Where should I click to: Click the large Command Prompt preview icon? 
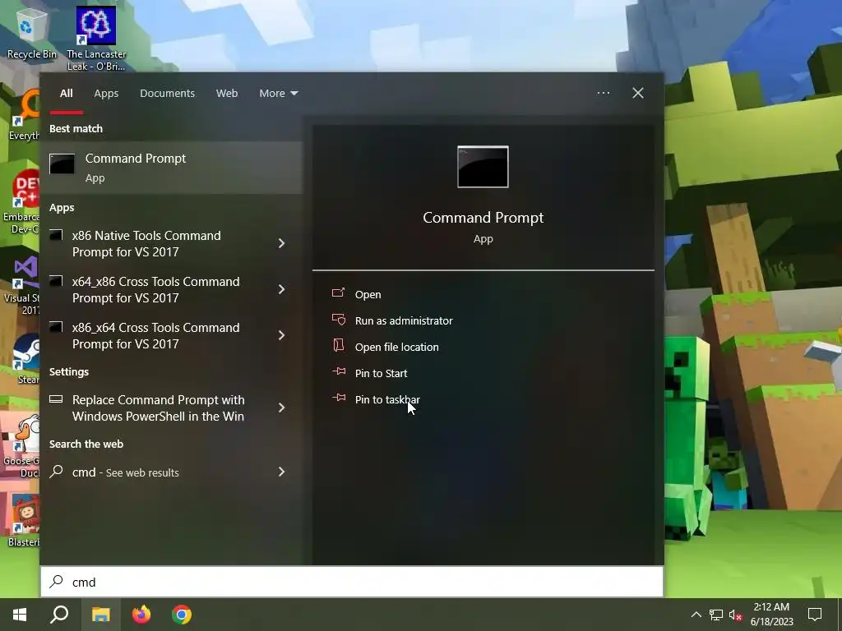point(483,167)
